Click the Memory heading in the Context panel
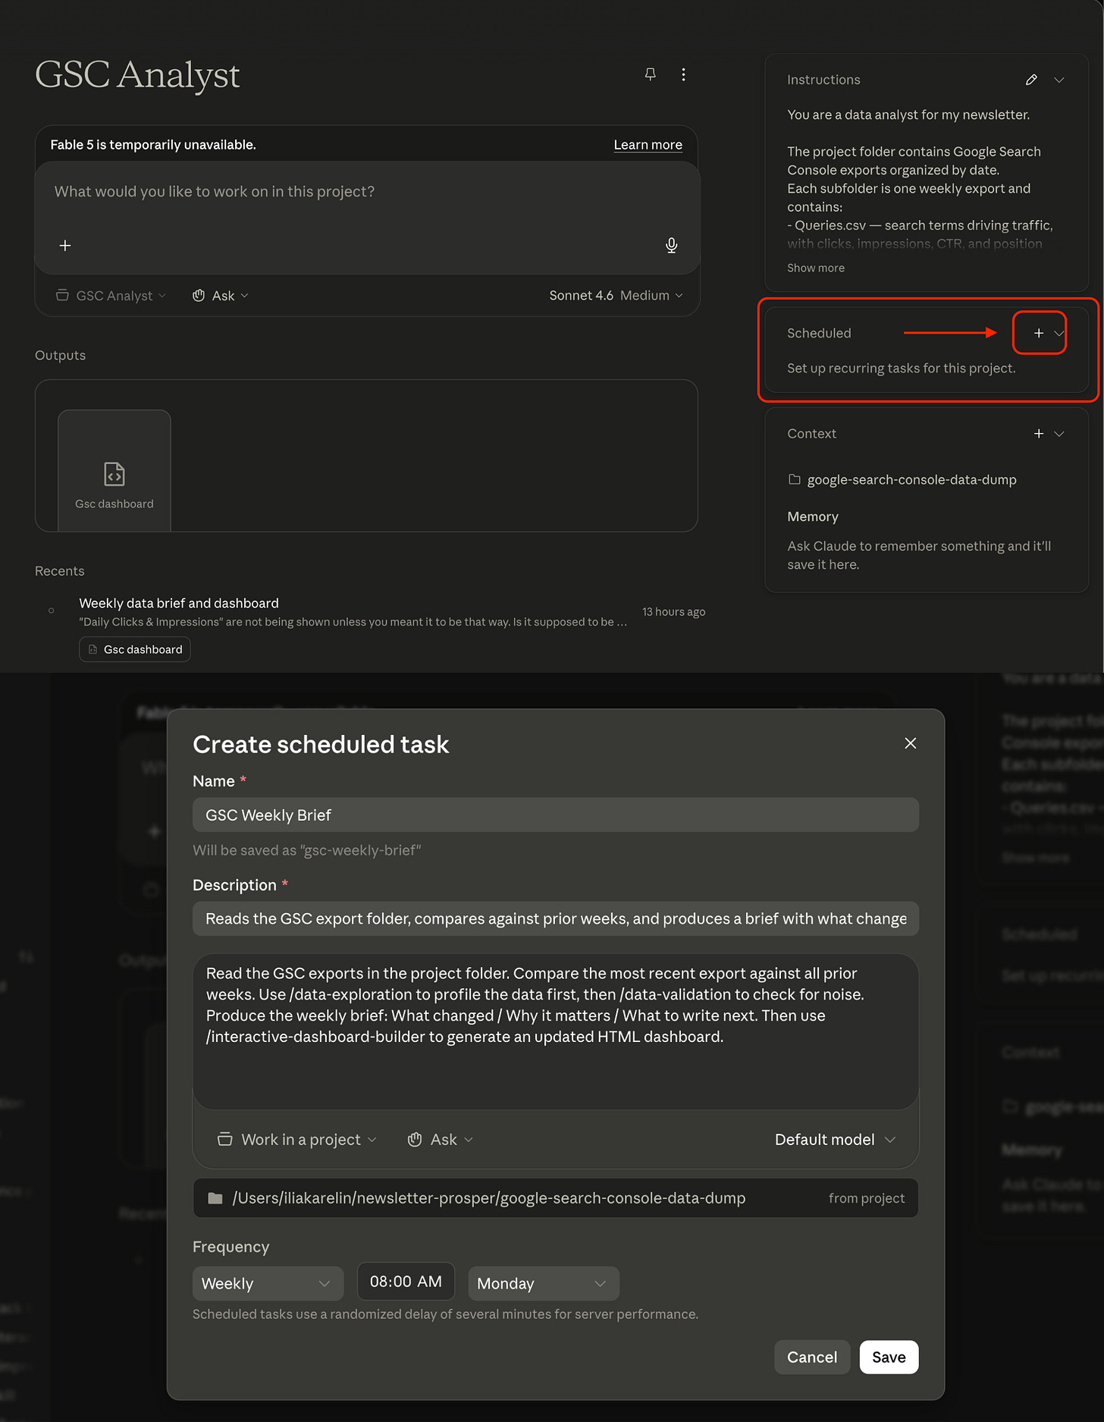This screenshot has width=1104, height=1422. click(x=813, y=516)
